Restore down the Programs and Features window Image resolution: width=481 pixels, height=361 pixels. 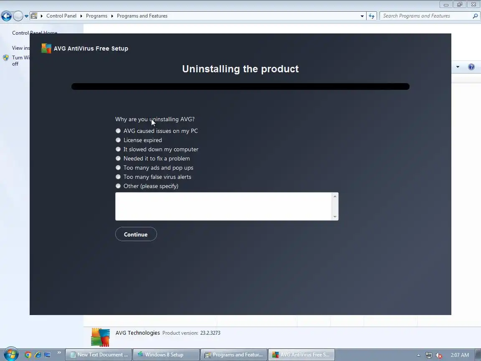coord(460,4)
